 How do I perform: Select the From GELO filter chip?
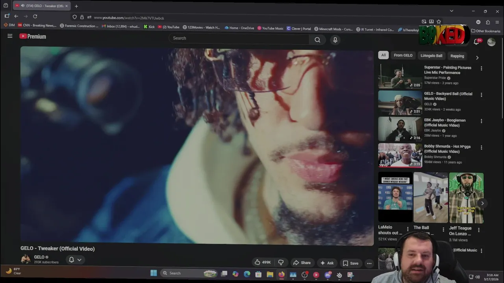pos(403,55)
